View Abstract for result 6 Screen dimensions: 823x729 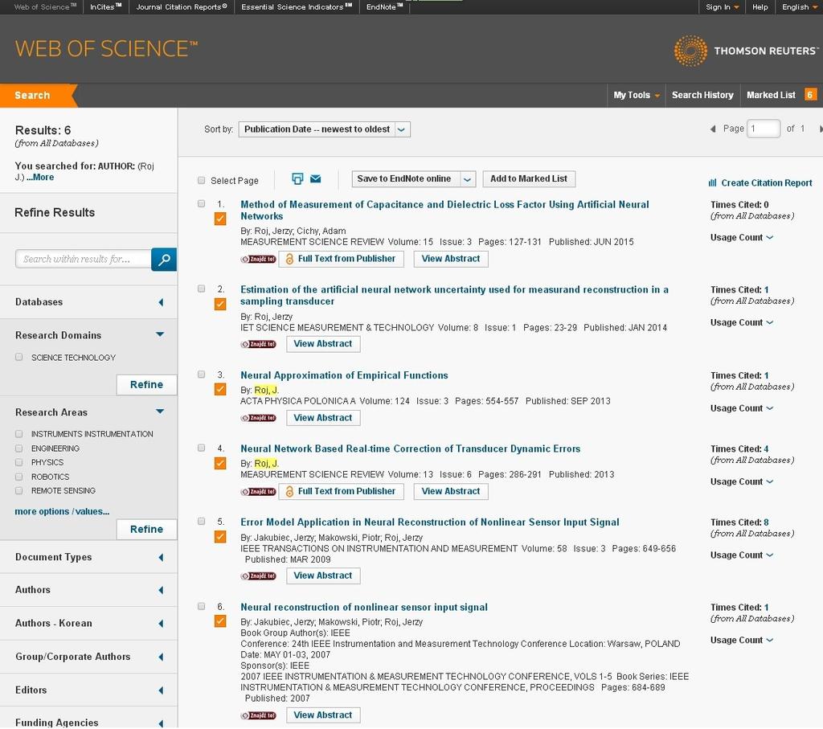pos(323,716)
